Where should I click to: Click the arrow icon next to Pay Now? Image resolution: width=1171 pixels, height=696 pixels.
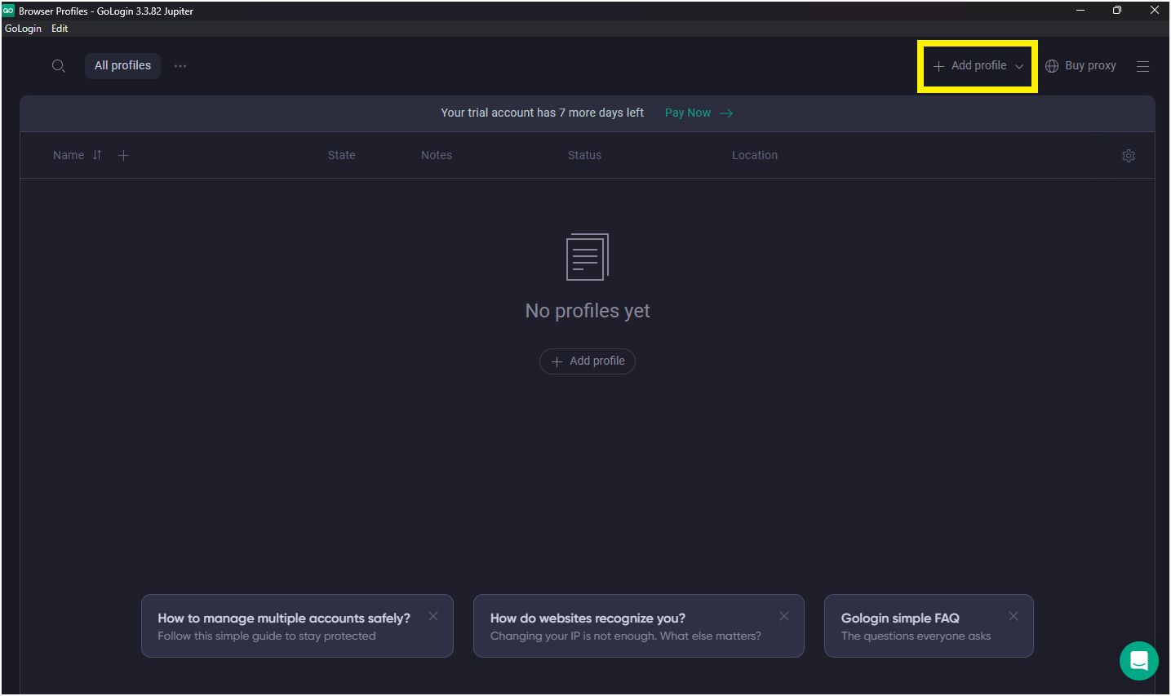pos(727,113)
